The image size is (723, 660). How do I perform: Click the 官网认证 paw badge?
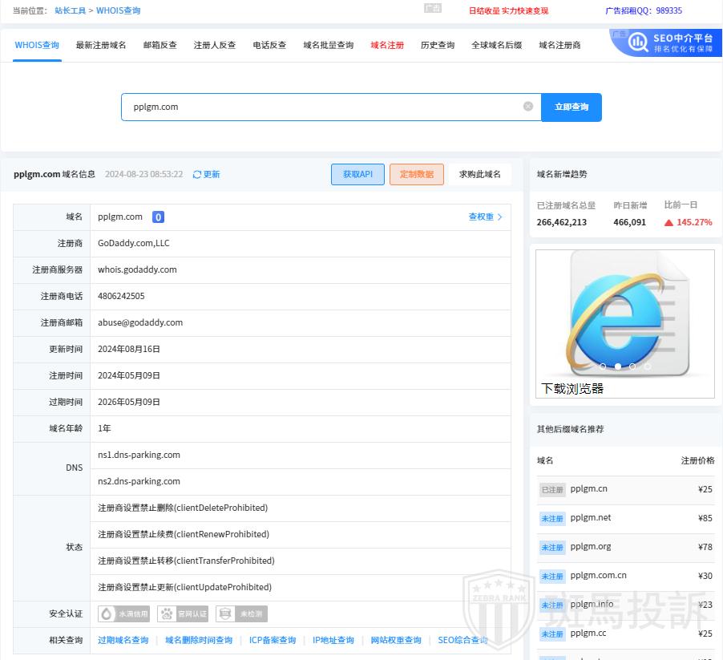click(x=183, y=614)
